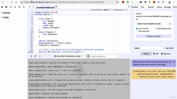This screenshot has height=99, width=177.
Task: Click connect to localhost link icon
Action: point(24,7)
